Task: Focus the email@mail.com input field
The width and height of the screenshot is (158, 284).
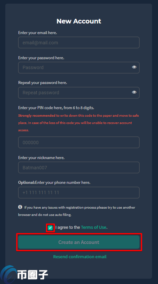Action: pyautogui.click(x=79, y=43)
